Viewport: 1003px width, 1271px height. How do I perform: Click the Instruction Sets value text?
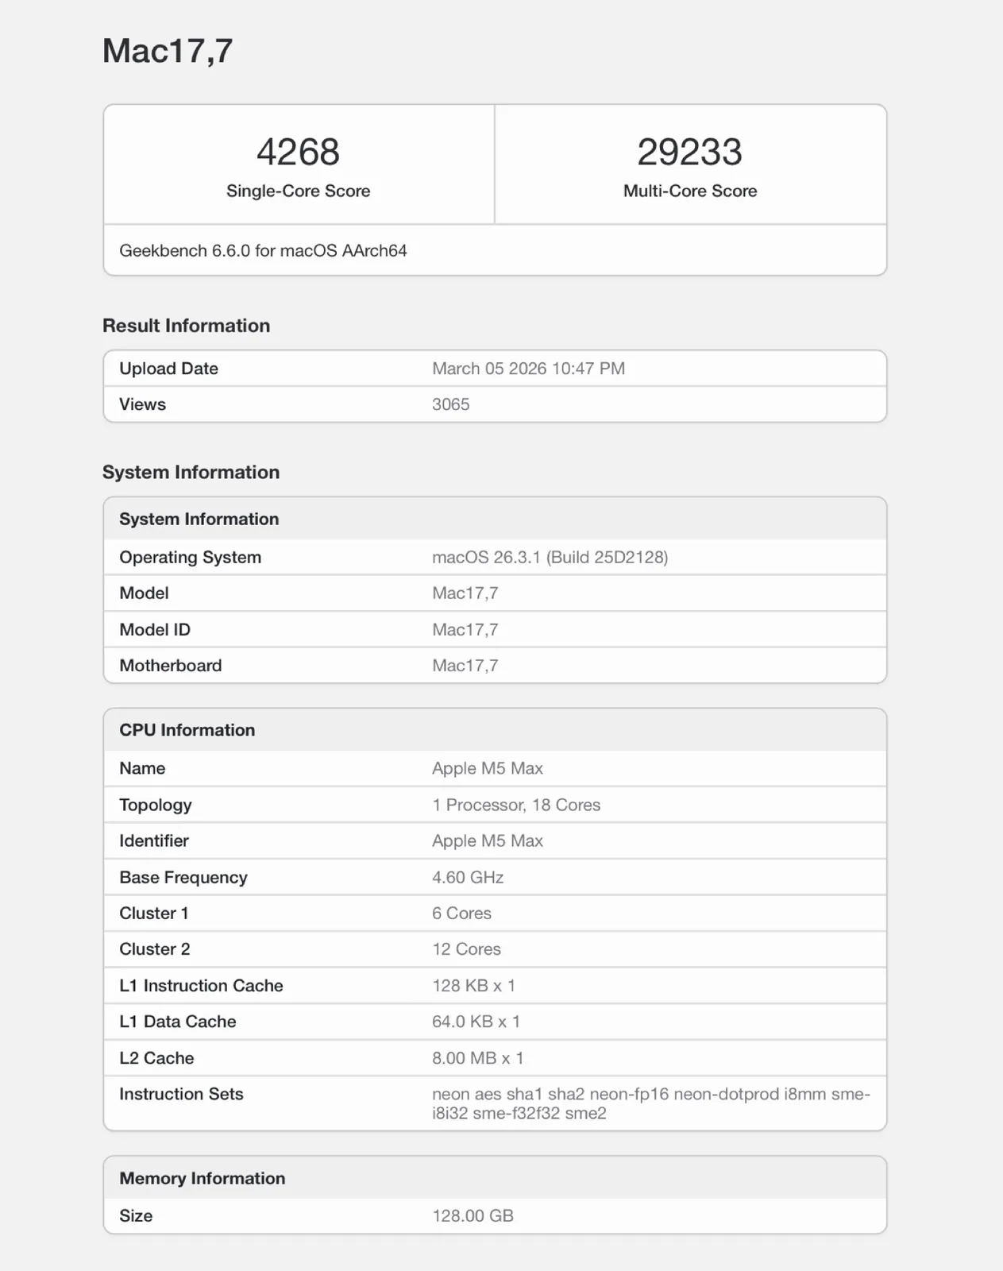click(x=650, y=1103)
